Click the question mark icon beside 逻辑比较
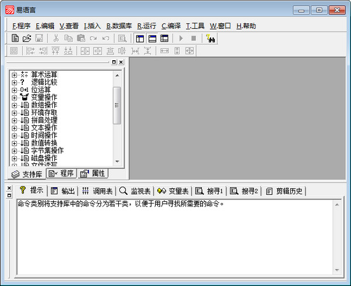Image resolution: width=351 pixels, height=286 pixels. click(22, 82)
